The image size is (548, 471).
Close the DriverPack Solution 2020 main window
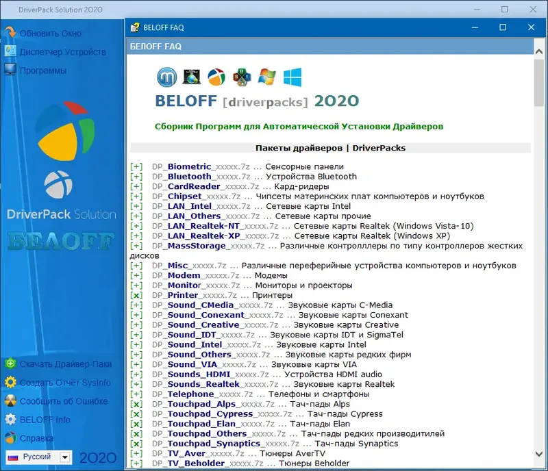(533, 9)
